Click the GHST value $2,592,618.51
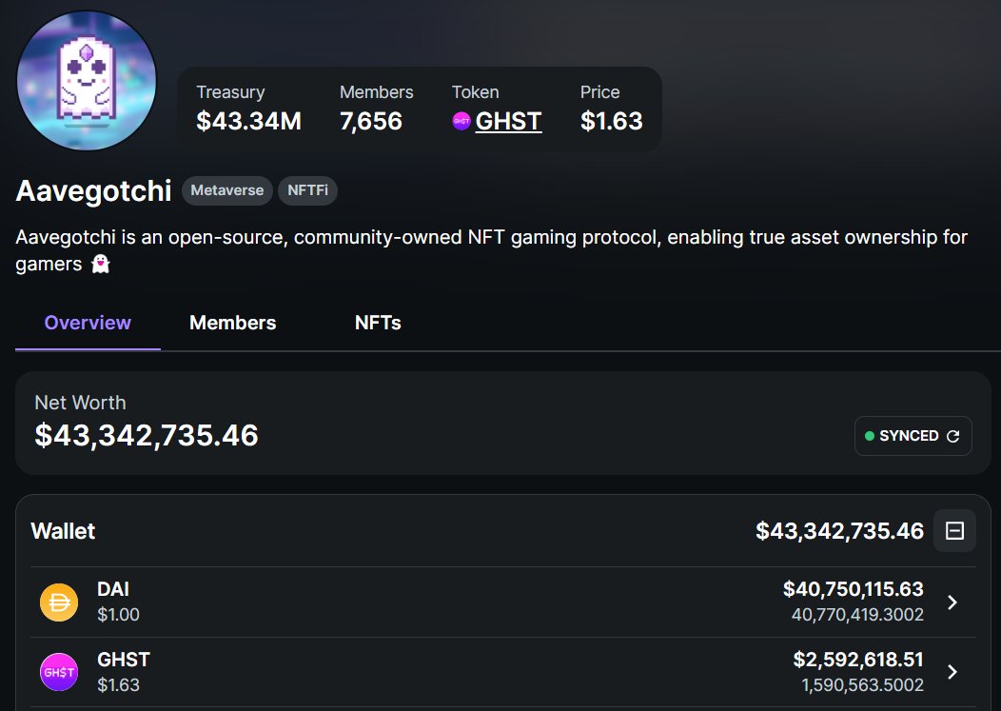This screenshot has width=1001, height=711. click(x=858, y=659)
